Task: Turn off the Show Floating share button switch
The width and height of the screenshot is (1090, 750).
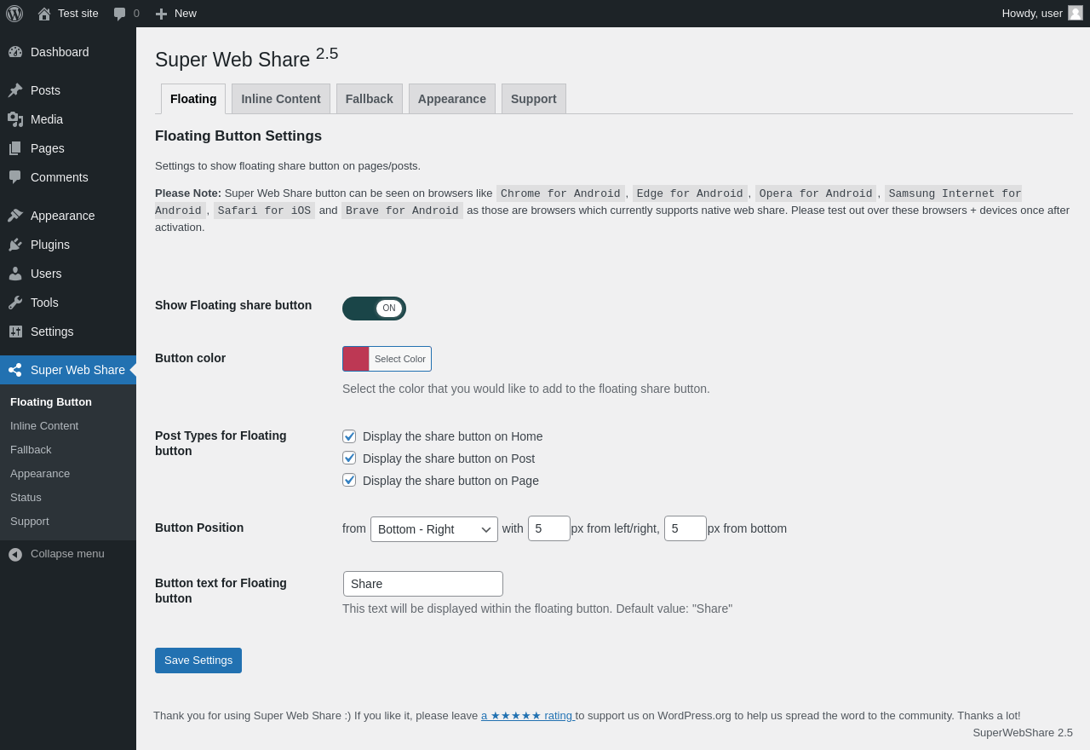Action: (x=374, y=309)
